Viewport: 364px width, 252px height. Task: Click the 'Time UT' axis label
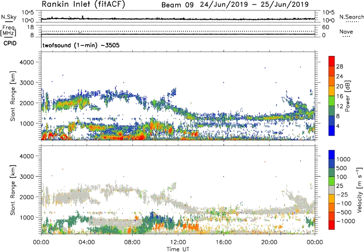178,249
